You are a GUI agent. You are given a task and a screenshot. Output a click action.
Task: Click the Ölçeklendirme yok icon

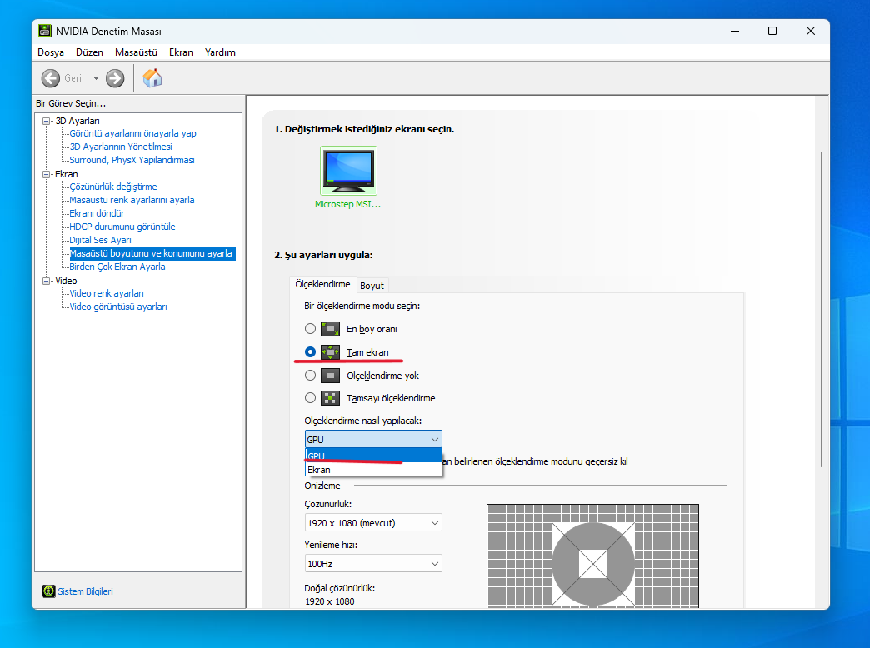(330, 376)
